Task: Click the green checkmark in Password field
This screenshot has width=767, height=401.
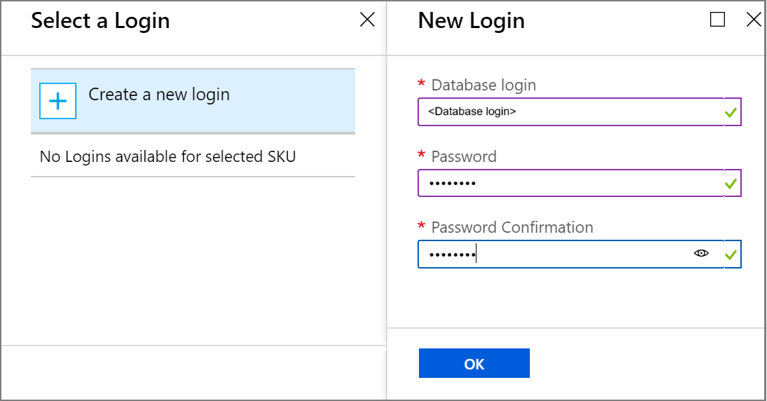Action: tap(731, 184)
